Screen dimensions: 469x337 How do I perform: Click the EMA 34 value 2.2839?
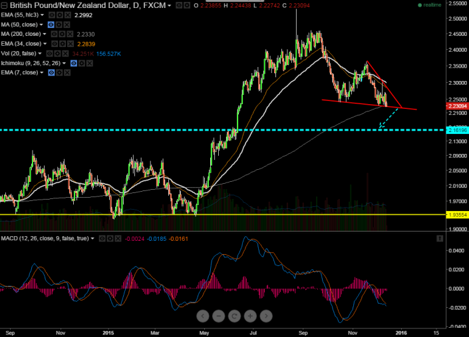coord(86,44)
